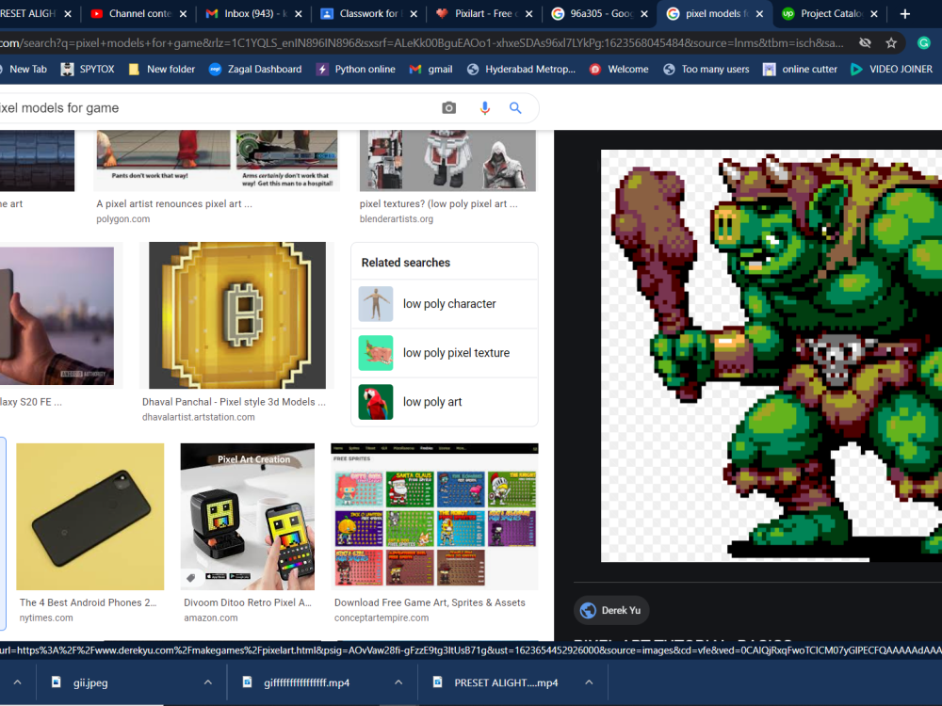The height and width of the screenshot is (706, 942).
Task: Click the polygon.com source text
Action: [x=123, y=219]
